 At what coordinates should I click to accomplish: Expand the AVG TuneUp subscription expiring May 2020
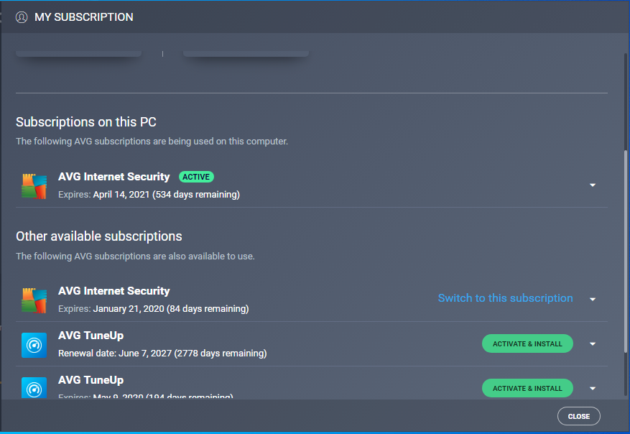click(593, 388)
